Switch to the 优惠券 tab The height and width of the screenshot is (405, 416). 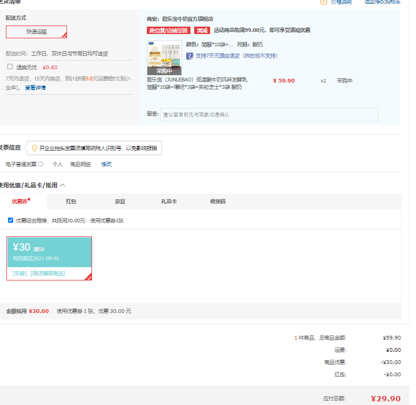(21, 202)
